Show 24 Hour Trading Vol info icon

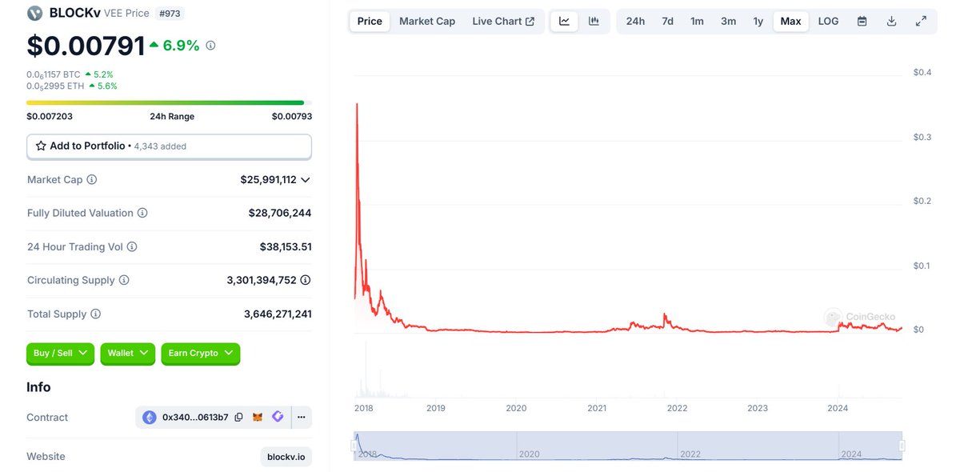(x=132, y=247)
